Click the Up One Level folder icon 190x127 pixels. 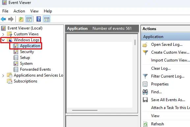click(x=21, y=19)
